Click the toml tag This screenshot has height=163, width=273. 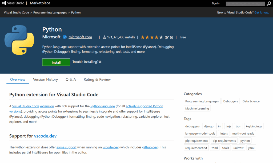pos(215,148)
